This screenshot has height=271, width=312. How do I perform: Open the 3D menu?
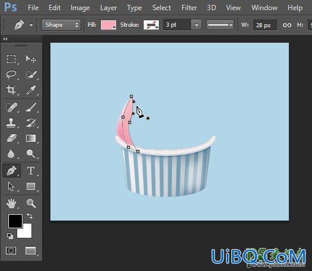(212, 8)
